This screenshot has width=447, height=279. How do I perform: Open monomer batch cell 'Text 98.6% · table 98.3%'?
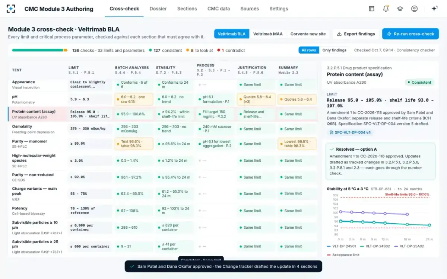[134, 144]
